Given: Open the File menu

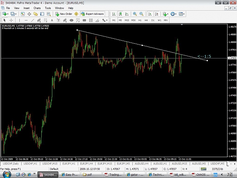Looking at the screenshot, I should click(8, 8).
